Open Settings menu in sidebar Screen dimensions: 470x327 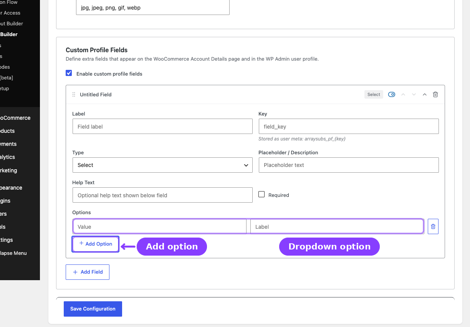[7, 240]
